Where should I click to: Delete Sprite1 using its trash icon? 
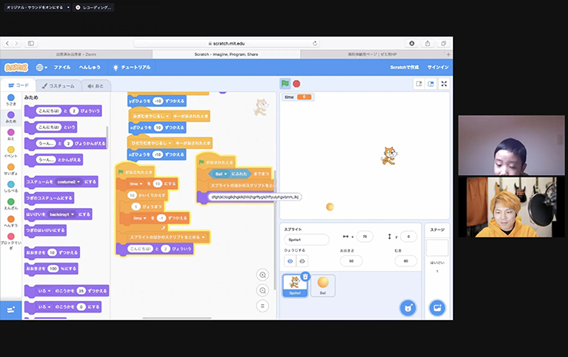click(305, 276)
